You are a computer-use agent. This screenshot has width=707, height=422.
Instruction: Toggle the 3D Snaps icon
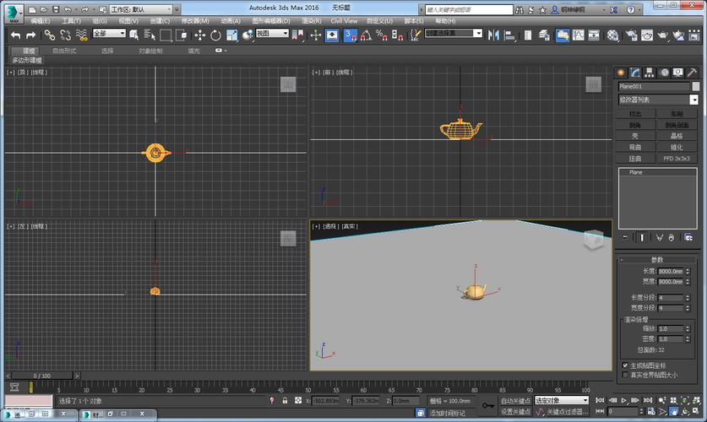[350, 35]
